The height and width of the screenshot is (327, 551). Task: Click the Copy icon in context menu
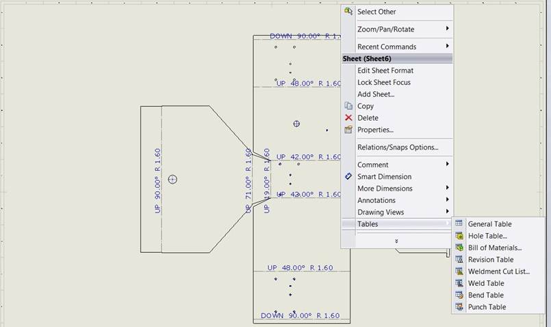(x=348, y=106)
